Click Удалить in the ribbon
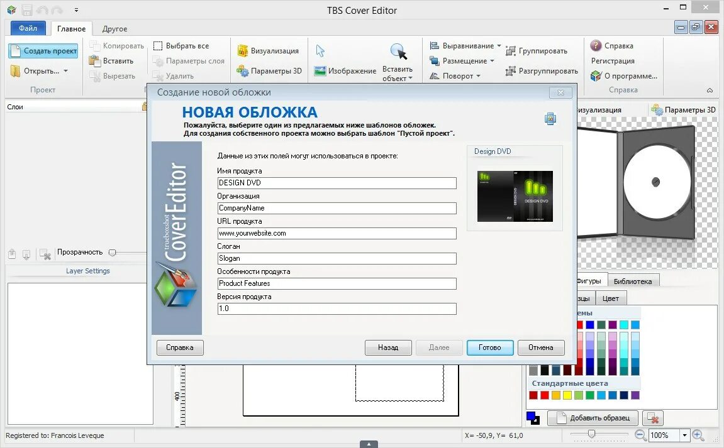The width and height of the screenshot is (724, 448). [x=173, y=75]
